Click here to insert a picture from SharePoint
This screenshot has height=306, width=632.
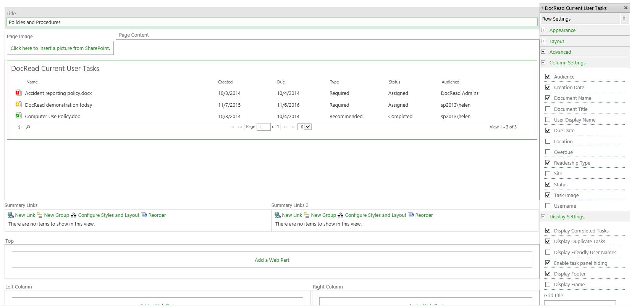pyautogui.click(x=60, y=48)
